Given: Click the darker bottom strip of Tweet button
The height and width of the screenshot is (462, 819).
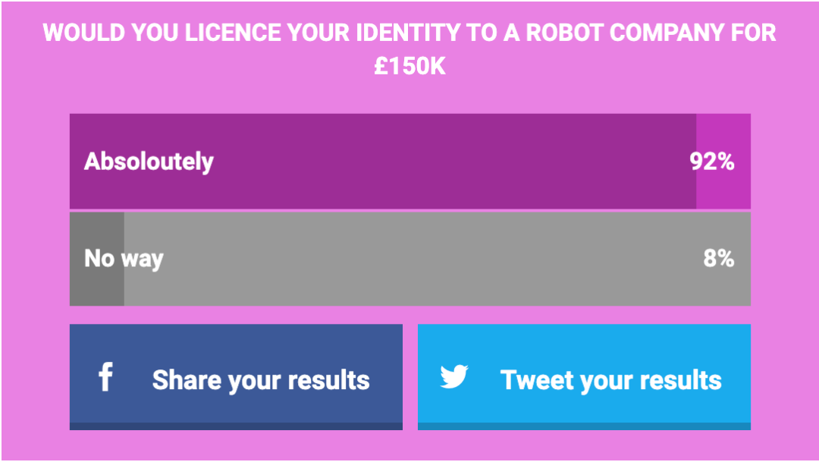Looking at the screenshot, I should (x=584, y=426).
